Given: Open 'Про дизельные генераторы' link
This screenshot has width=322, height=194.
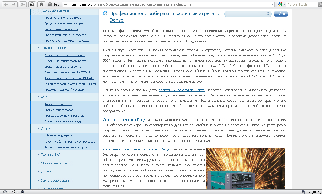Looking at the screenshot, I should click(63, 18).
